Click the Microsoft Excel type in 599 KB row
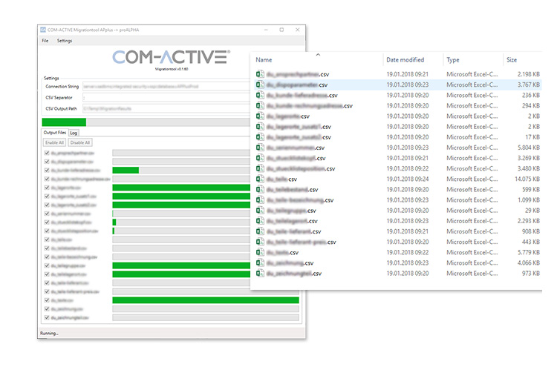Viewport: 557px width, 370px height. click(472, 189)
